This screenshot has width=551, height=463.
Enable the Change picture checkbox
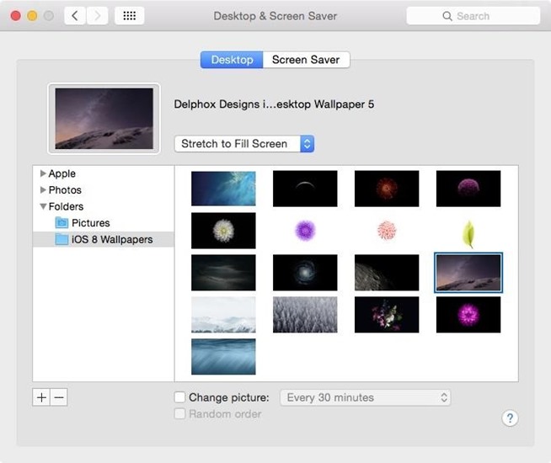coord(179,397)
